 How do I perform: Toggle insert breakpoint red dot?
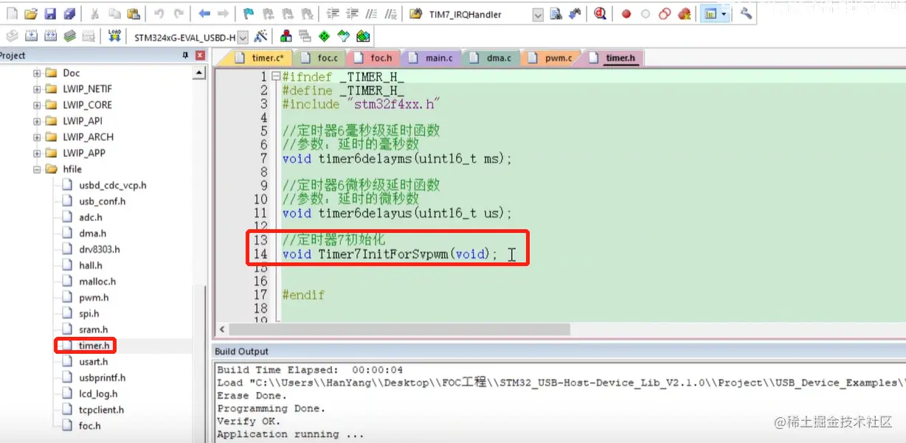(x=626, y=13)
